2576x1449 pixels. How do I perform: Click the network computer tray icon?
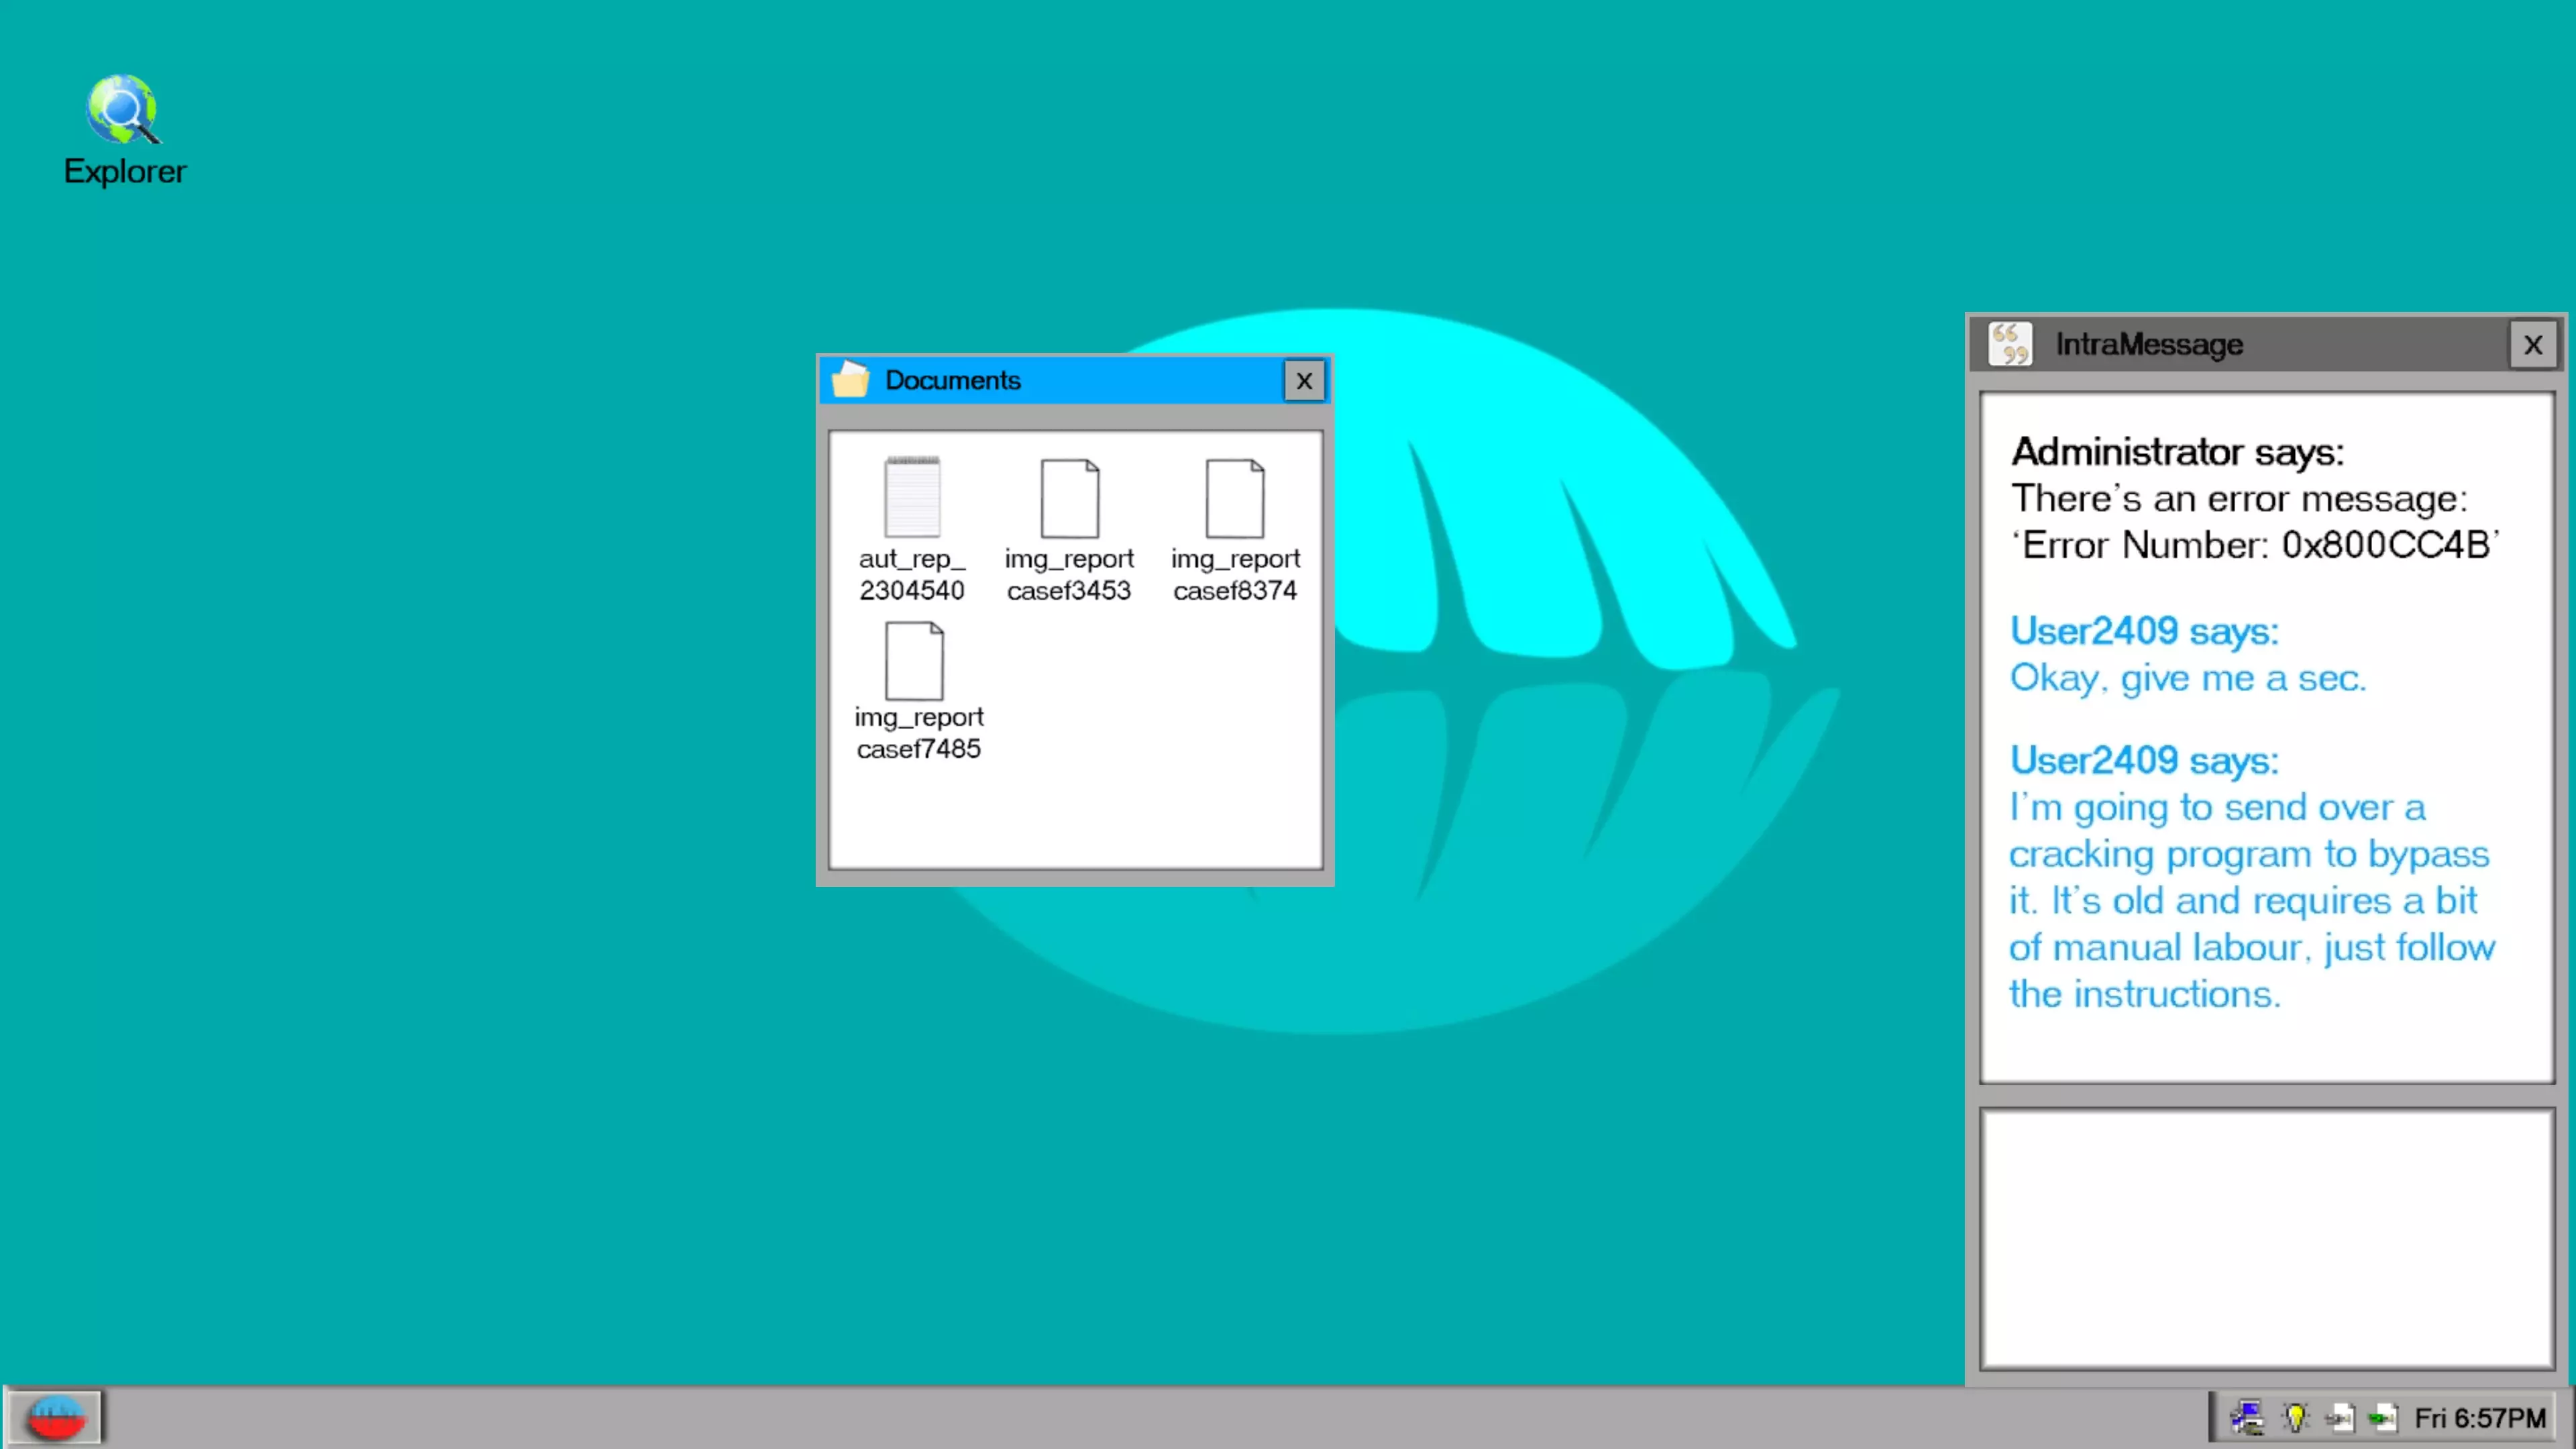(2247, 1417)
